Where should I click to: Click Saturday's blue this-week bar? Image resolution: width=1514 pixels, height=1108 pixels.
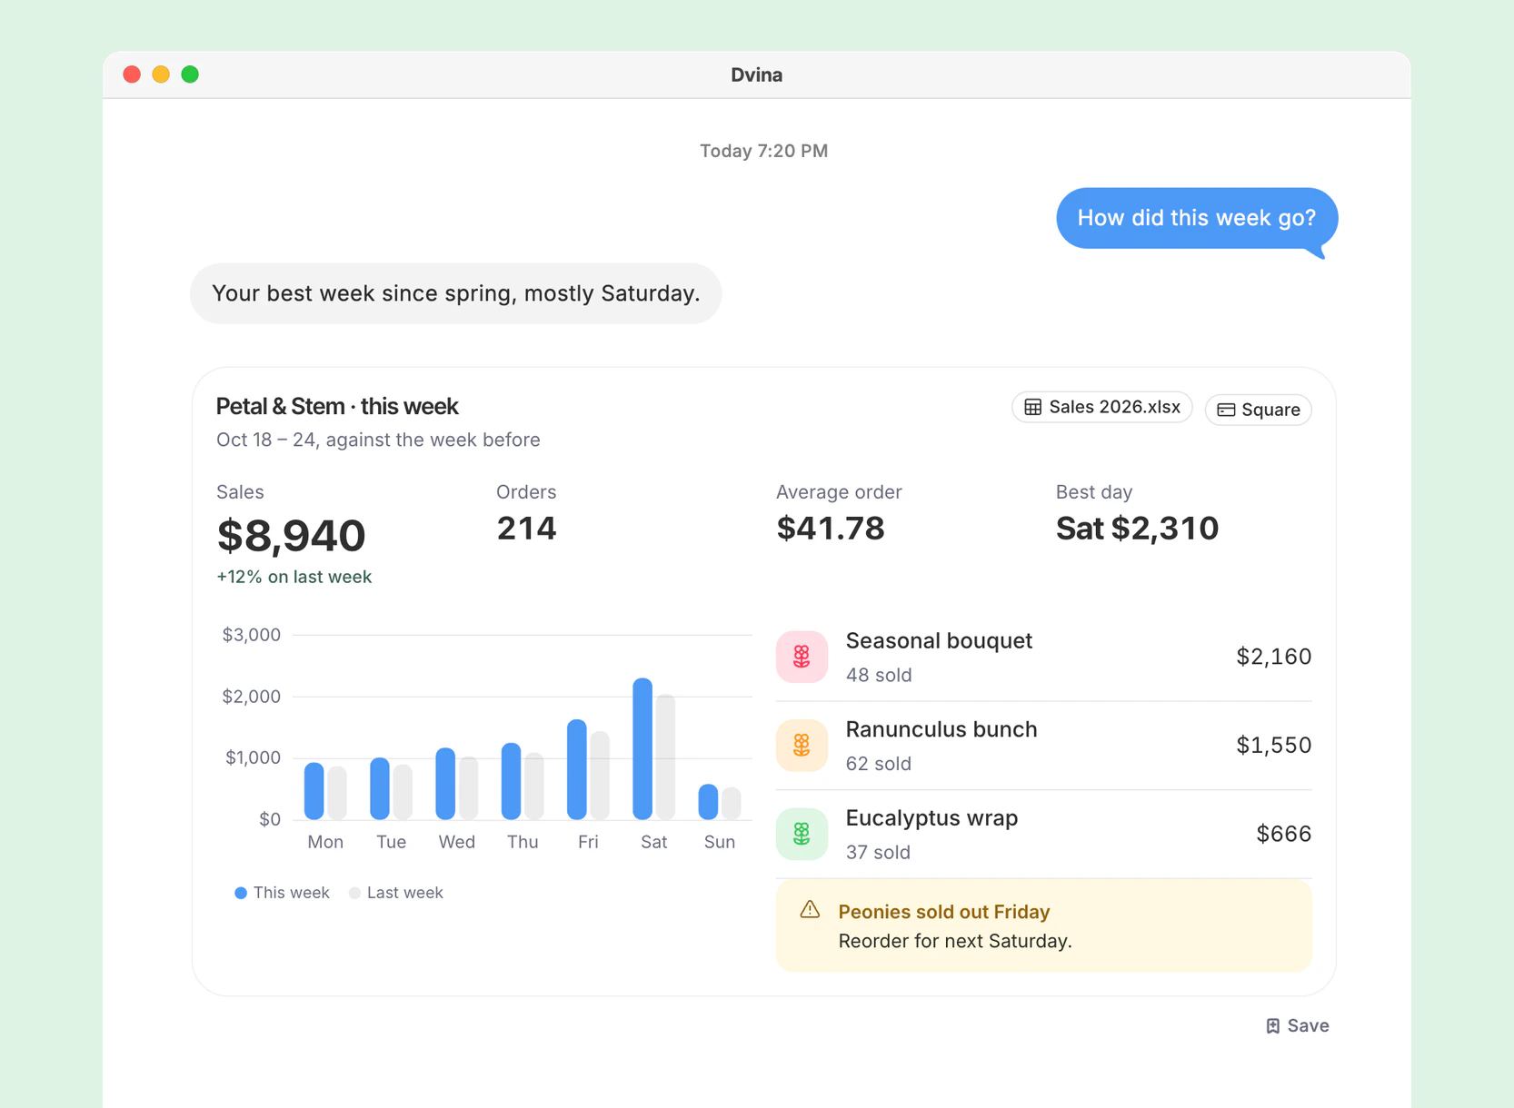(x=642, y=748)
